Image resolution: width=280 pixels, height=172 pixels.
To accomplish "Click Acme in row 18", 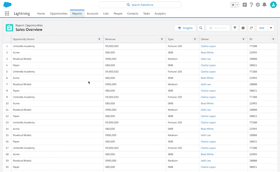I will [16, 154].
